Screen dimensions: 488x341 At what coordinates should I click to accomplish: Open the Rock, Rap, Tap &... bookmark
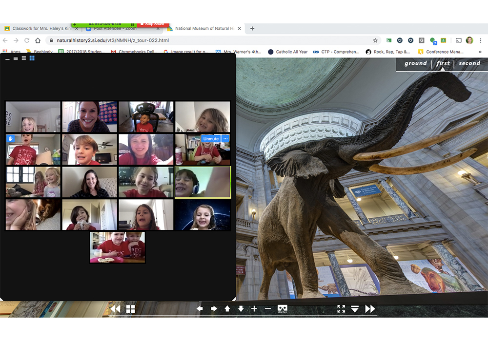point(388,52)
